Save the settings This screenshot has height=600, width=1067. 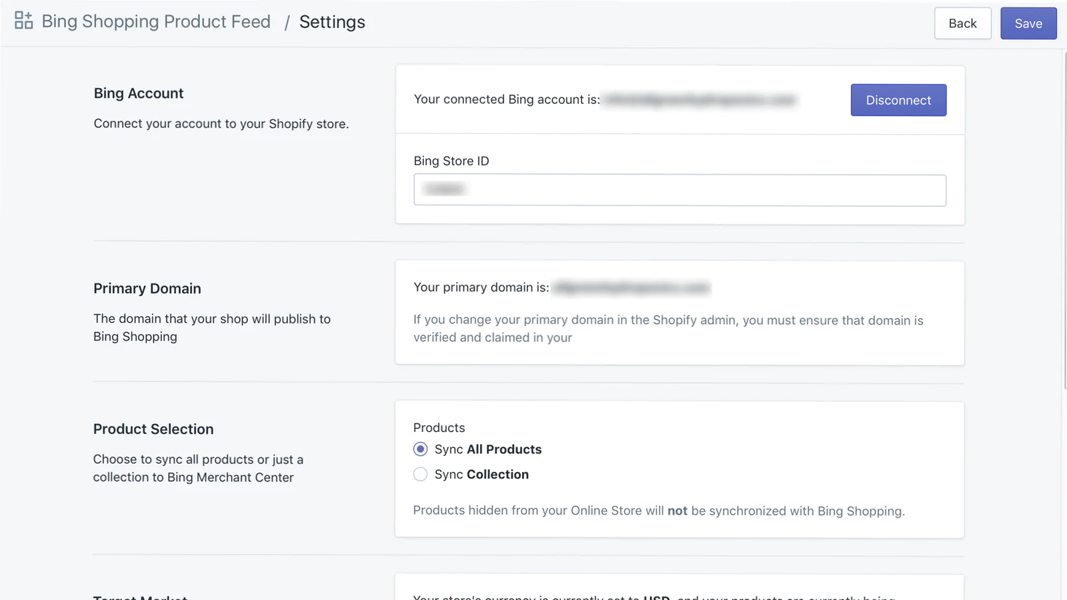(x=1028, y=23)
